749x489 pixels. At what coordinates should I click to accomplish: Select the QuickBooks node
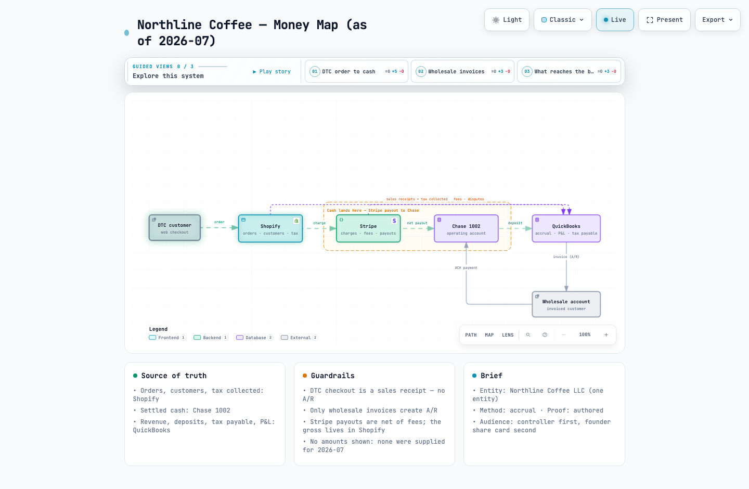[566, 228]
